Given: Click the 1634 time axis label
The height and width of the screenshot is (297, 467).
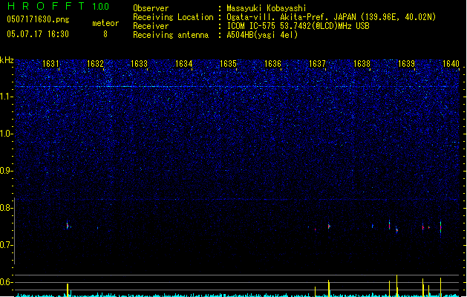Looking at the screenshot, I should coord(184,64).
